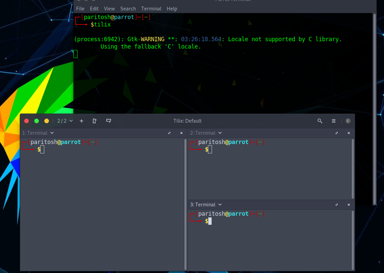Open the Help menu in Parrot Terminal

click(x=172, y=8)
